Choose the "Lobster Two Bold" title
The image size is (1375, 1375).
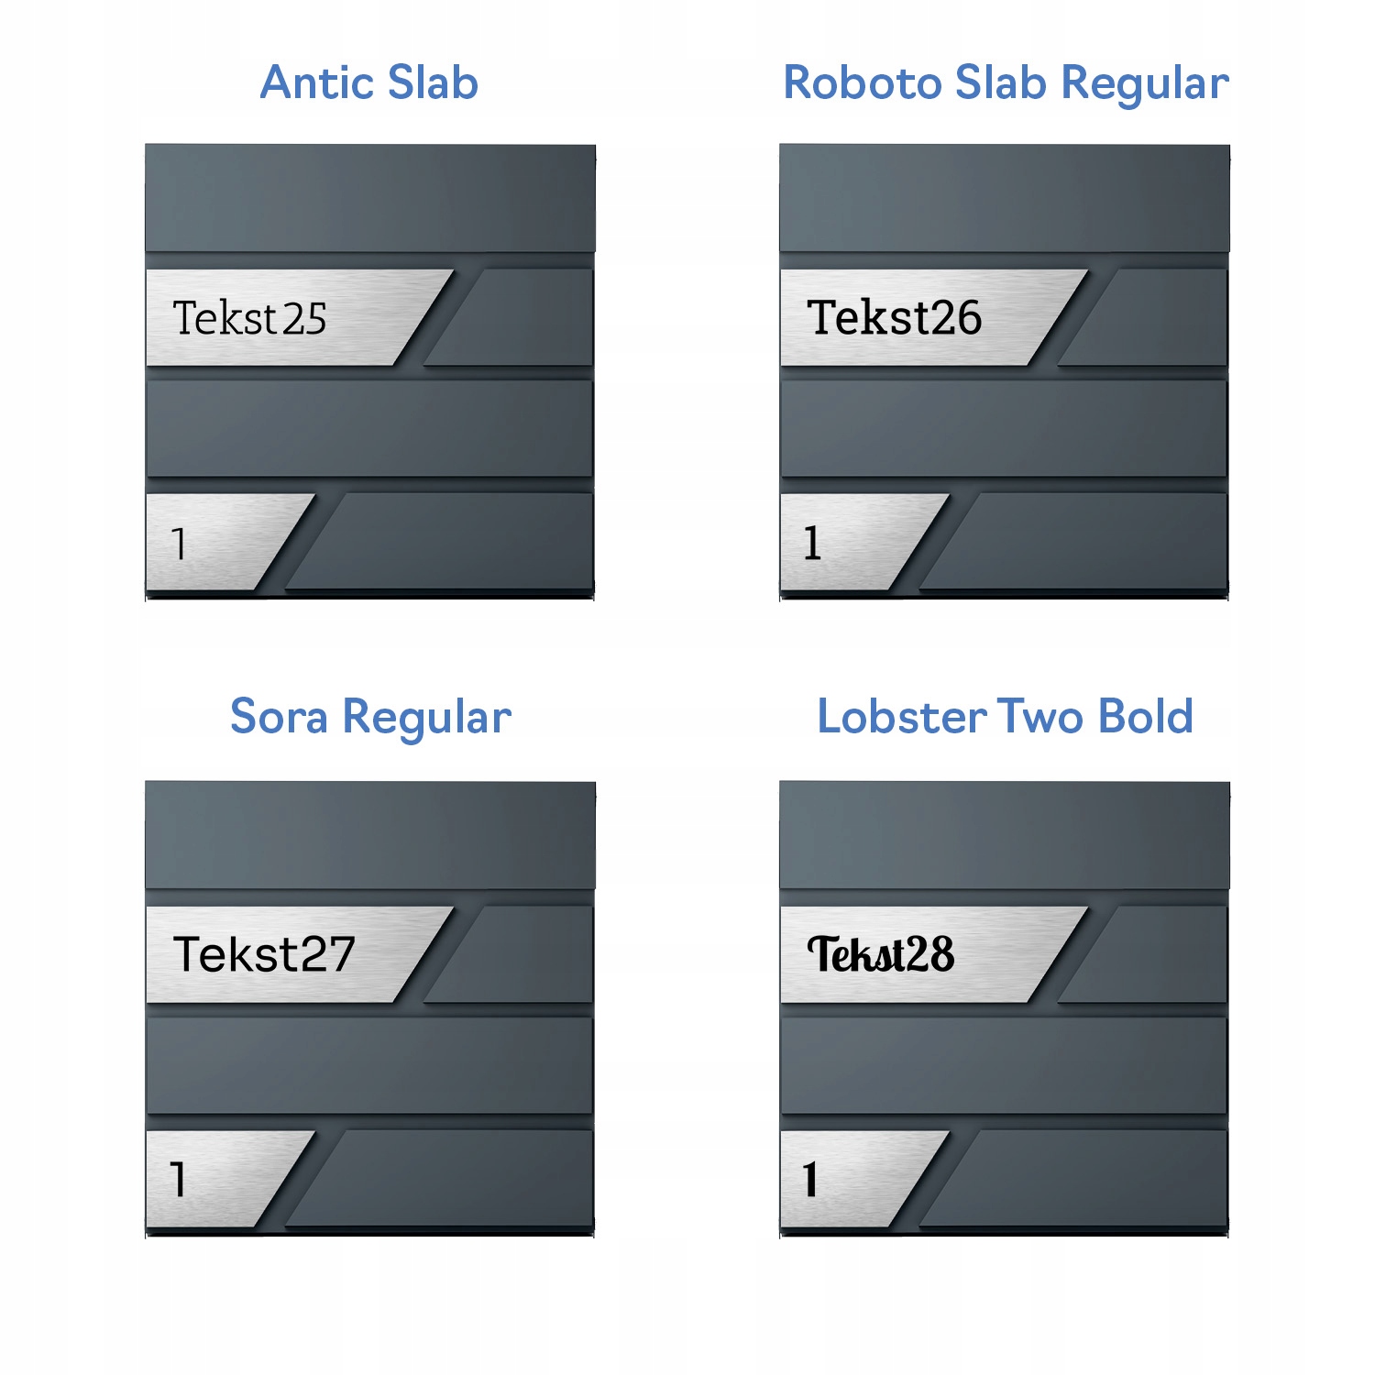[x=1005, y=717]
